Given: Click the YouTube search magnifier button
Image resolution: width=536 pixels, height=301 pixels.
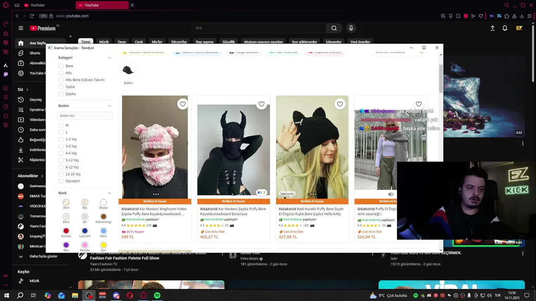Looking at the screenshot, I should (x=334, y=28).
